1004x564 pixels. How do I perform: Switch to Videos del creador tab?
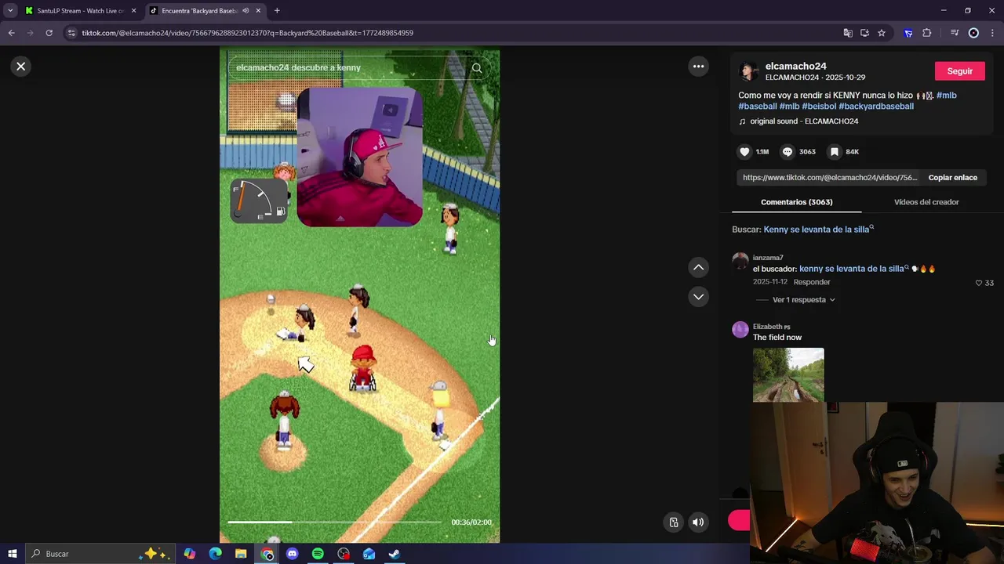[x=926, y=202]
